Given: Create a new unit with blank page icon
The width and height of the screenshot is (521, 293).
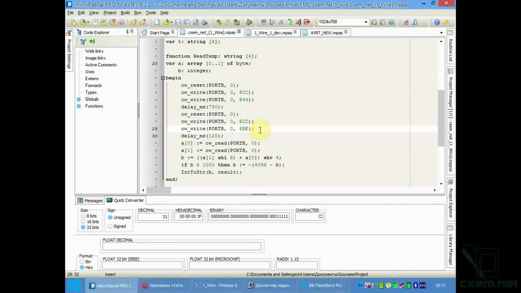Looking at the screenshot, I should (157, 22).
